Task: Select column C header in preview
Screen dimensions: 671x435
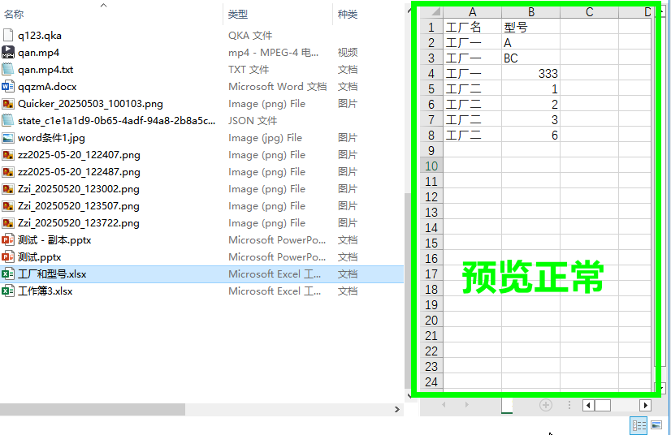Action: pos(589,12)
